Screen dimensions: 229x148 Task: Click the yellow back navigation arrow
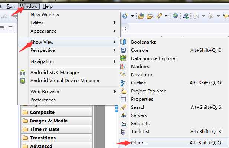coord(226,16)
